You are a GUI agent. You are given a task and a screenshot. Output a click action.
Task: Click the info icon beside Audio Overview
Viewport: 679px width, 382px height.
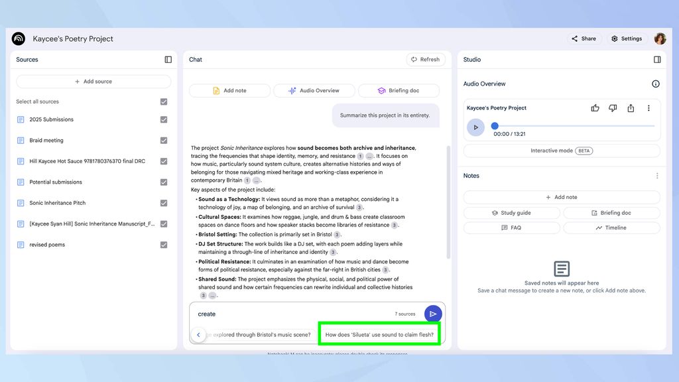click(656, 84)
